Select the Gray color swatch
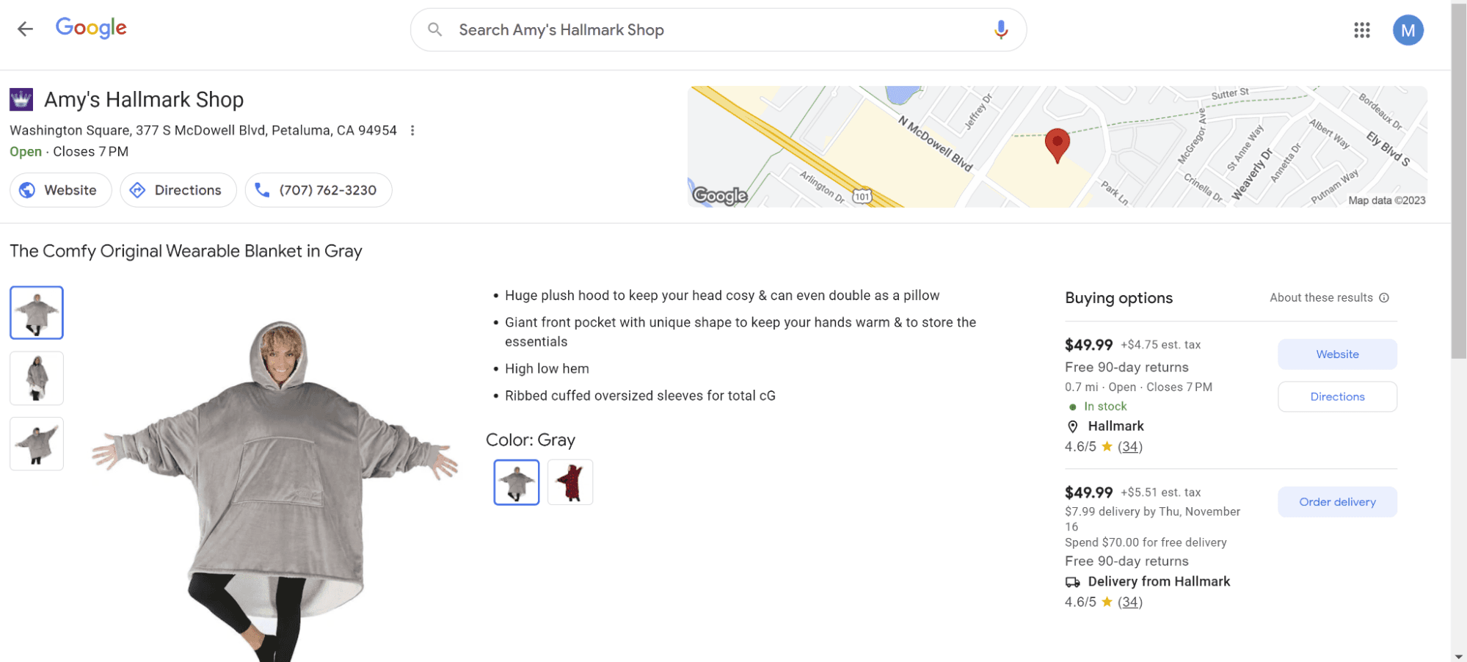The image size is (1467, 662). pyautogui.click(x=516, y=482)
